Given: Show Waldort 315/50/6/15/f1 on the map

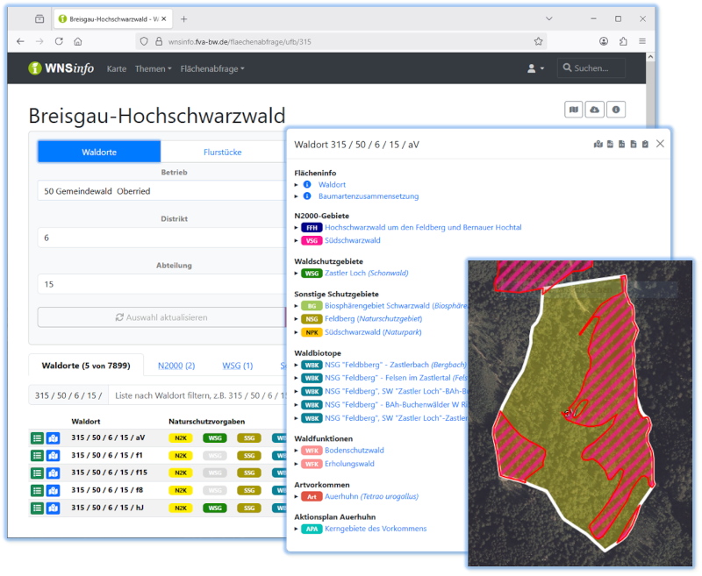Looking at the screenshot, I should (x=53, y=455).
